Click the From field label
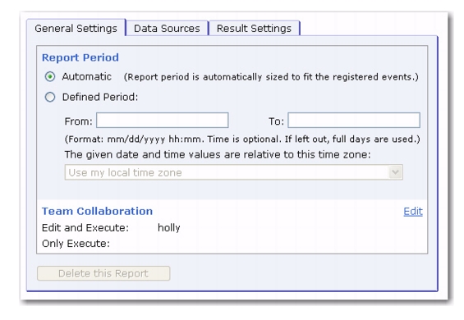 (x=78, y=121)
